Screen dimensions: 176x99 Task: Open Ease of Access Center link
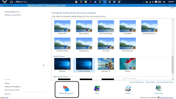click(12, 90)
